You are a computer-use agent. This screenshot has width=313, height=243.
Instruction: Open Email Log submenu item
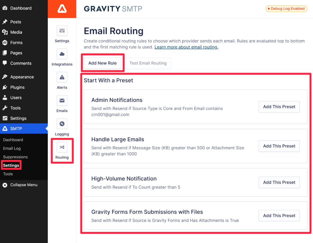[12, 148]
